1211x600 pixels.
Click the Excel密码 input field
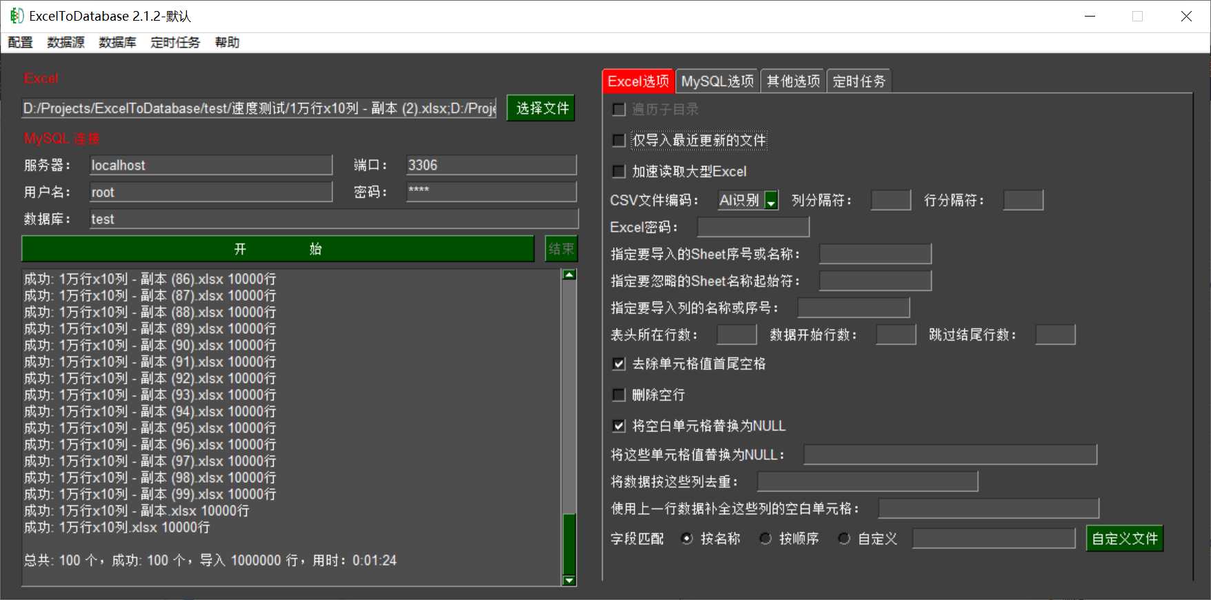(753, 228)
